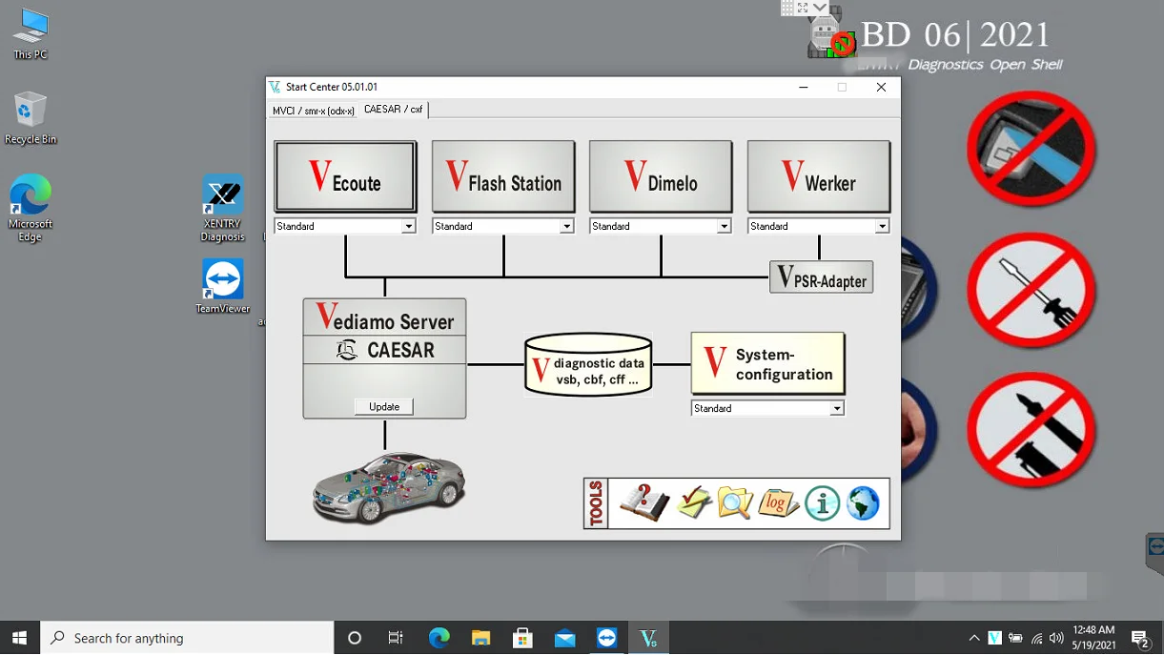Expand the System-configuration Standard dropdown

836,409
